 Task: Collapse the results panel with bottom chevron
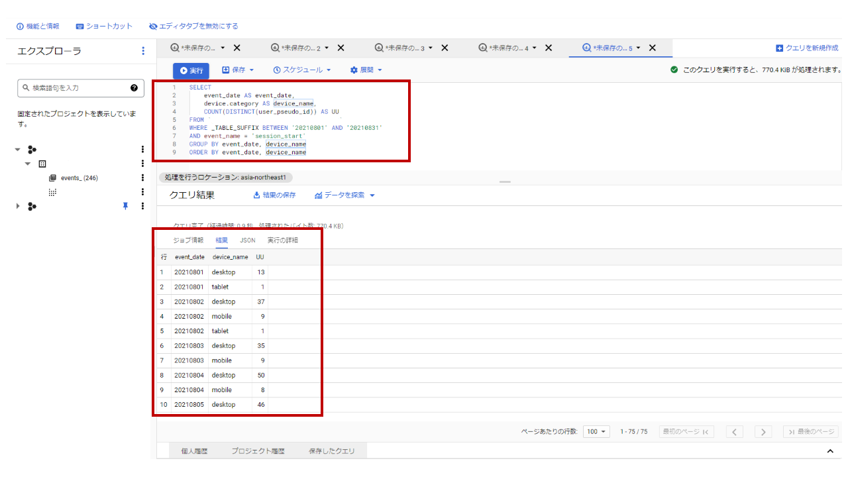(x=831, y=450)
